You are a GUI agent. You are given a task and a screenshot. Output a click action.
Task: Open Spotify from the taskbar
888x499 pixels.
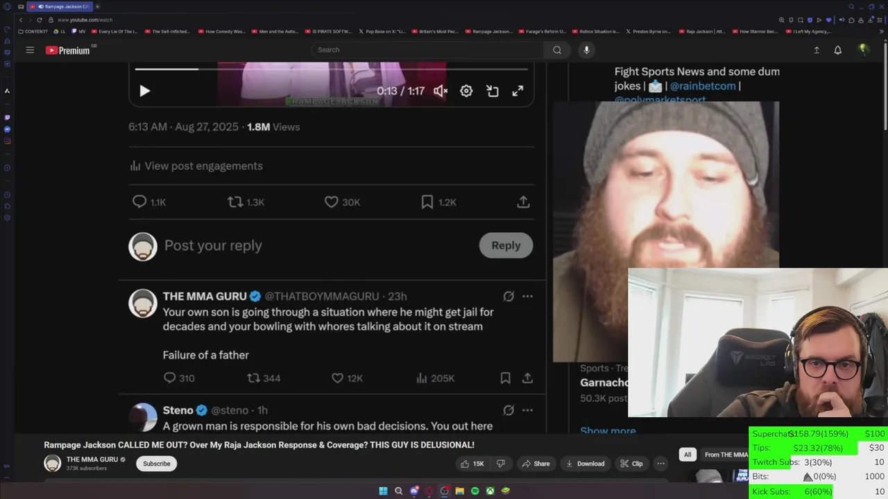(x=475, y=491)
